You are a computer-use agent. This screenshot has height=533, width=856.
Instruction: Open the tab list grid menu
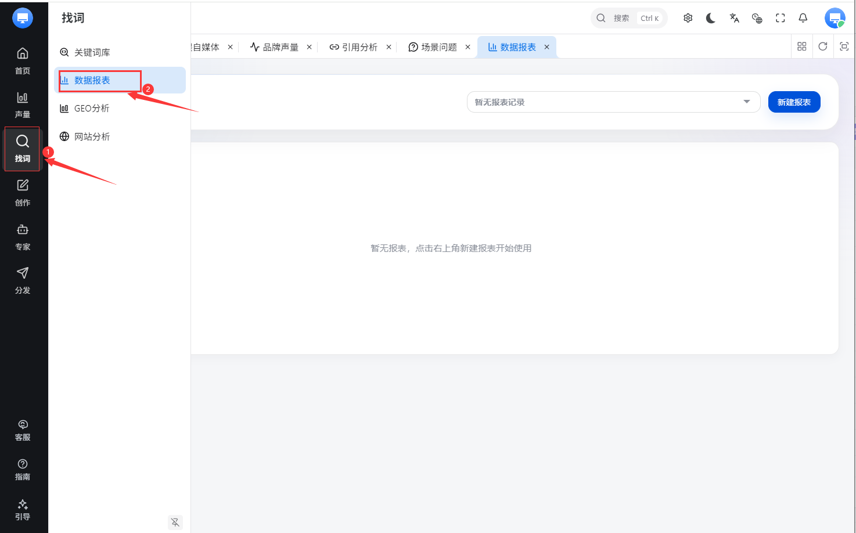click(x=802, y=46)
